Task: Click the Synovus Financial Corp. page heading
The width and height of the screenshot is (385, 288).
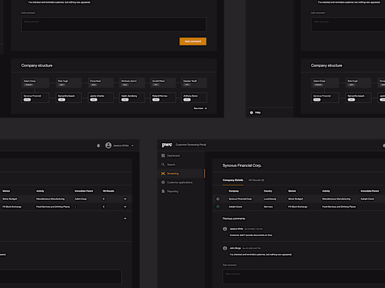Action: coord(242,166)
